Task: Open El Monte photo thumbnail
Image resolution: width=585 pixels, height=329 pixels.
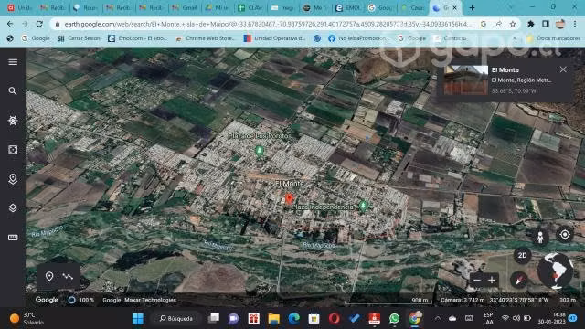Action: click(466, 80)
